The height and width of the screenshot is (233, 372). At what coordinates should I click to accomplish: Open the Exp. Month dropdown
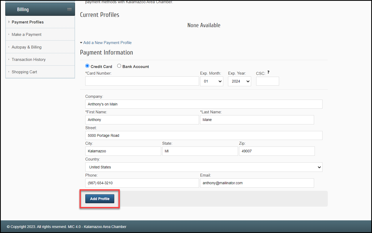coord(212,81)
